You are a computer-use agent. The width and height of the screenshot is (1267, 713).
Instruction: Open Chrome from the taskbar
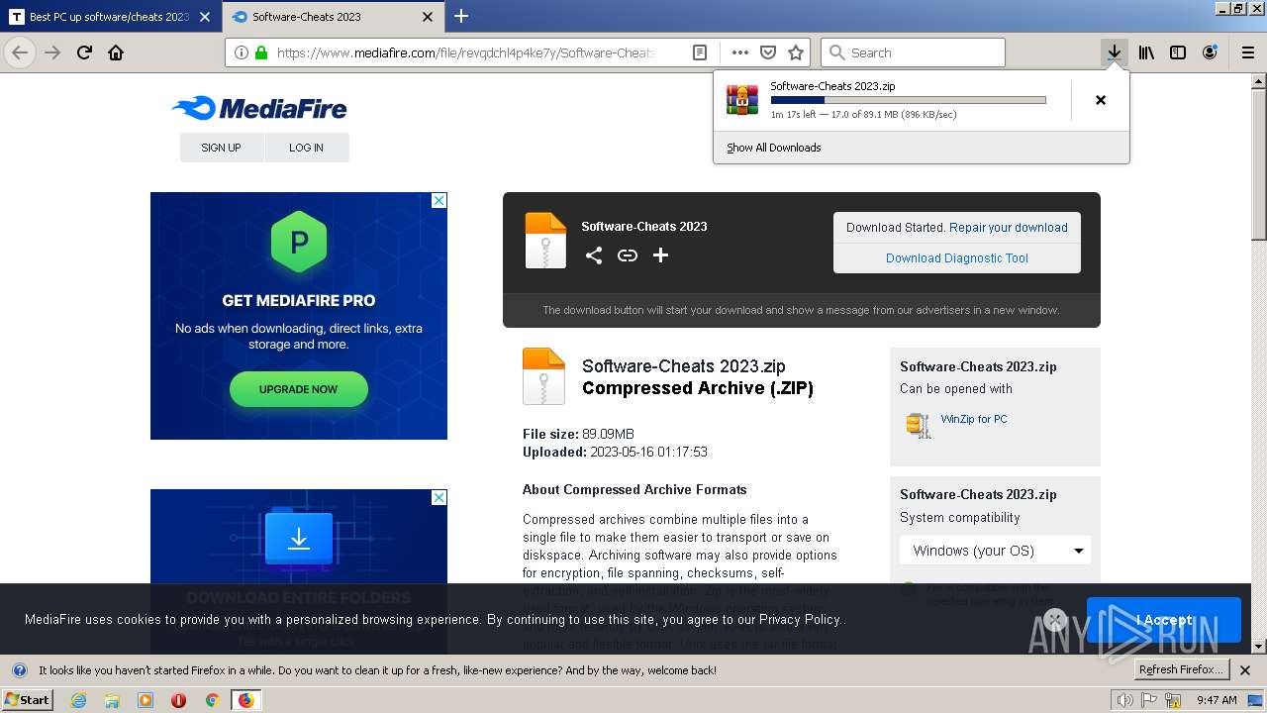(212, 700)
